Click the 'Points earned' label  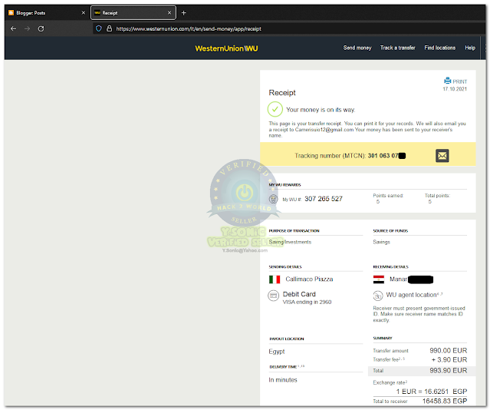click(x=388, y=196)
